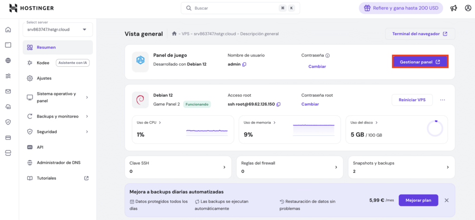The width and height of the screenshot is (475, 220).
Task: Open the email envelope icon in rail
Action: (x=8, y=91)
